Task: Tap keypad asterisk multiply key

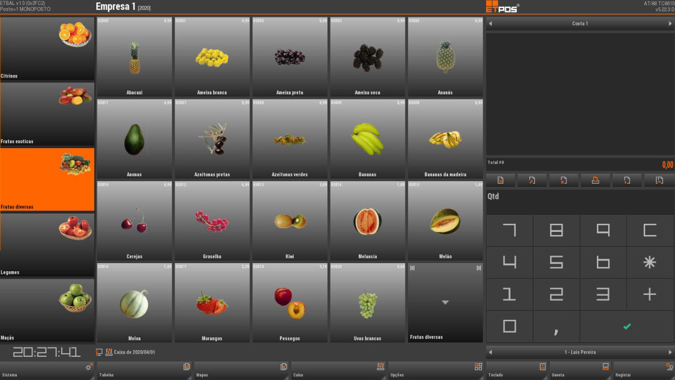Action: (650, 262)
